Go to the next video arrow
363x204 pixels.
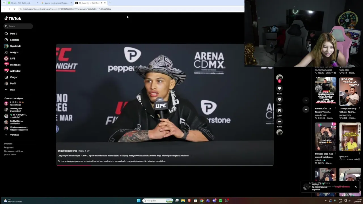(306, 109)
